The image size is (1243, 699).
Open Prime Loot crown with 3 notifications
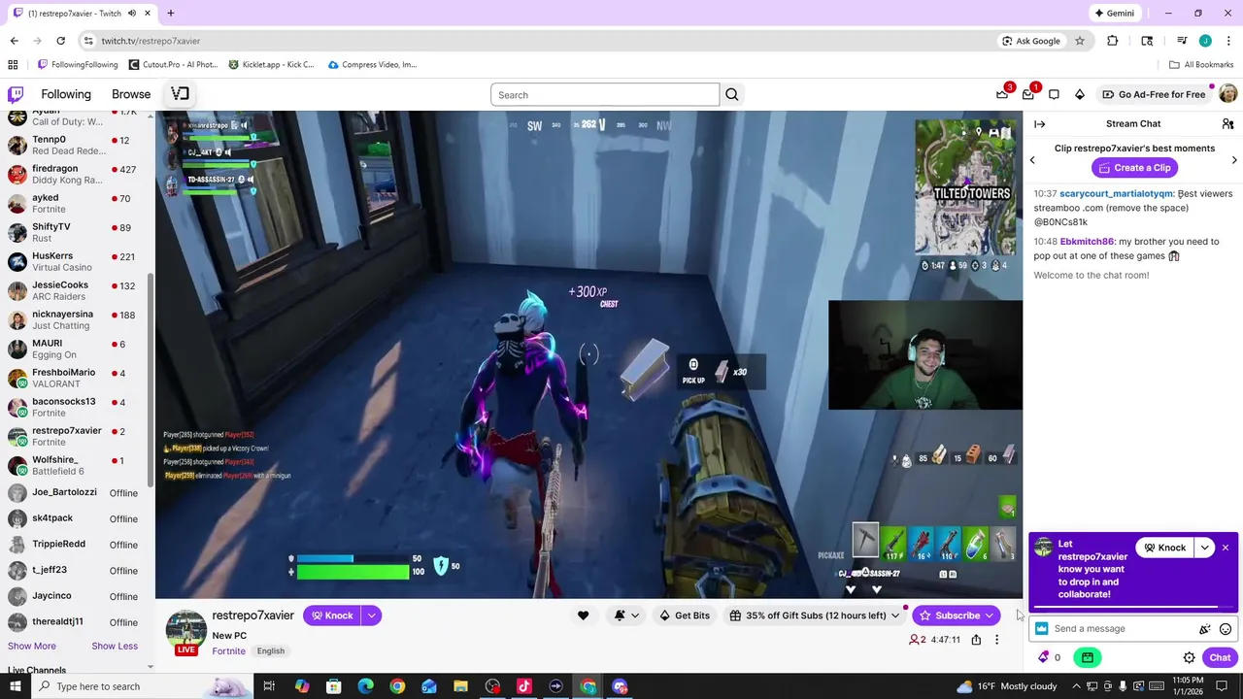[x=1002, y=94]
